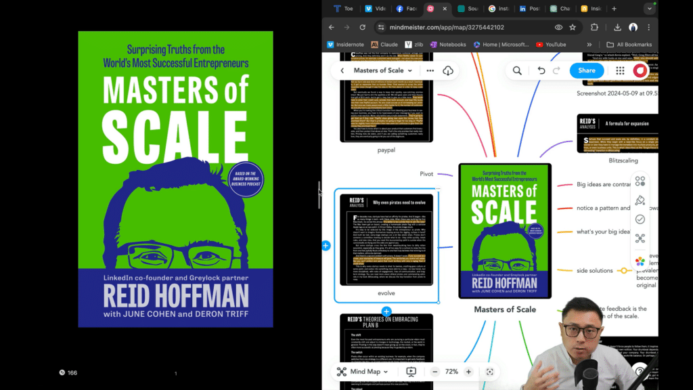Open the topic style circles icon in sidebar
The width and height of the screenshot is (693, 390).
tap(640, 181)
